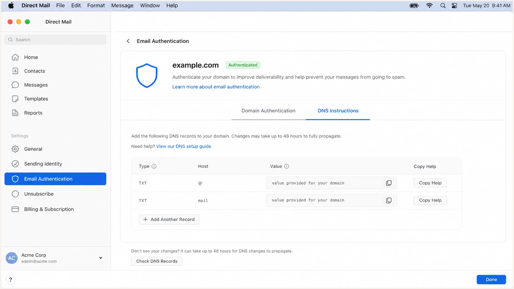Viewport: 514px width, 289px height.
Task: Open the View our DNS setup guide link
Action: 184,146
